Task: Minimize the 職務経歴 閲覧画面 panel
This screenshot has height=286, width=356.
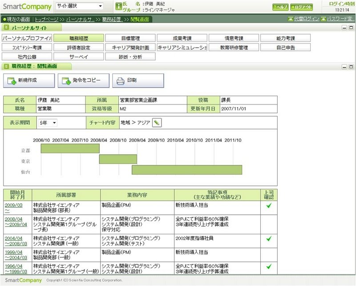Action: coord(344,67)
